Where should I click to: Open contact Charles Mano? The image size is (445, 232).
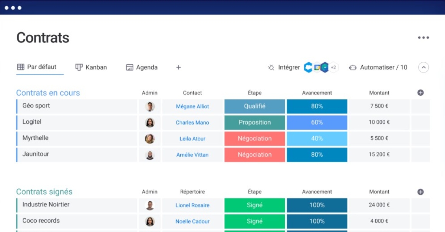[192, 123]
